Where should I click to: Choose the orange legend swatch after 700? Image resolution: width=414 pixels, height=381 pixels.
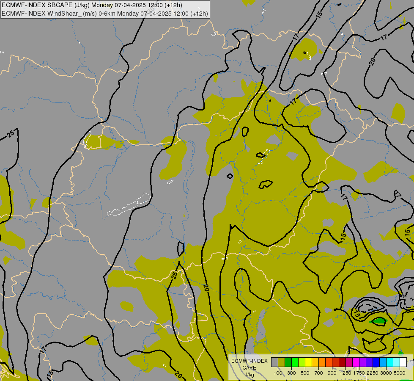pyautogui.click(x=322, y=362)
